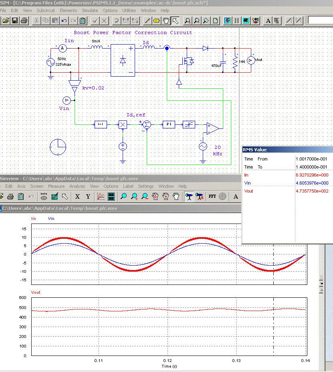Click the 'Boost Power Factor Correction Circuit' title

pyautogui.click(x=133, y=33)
